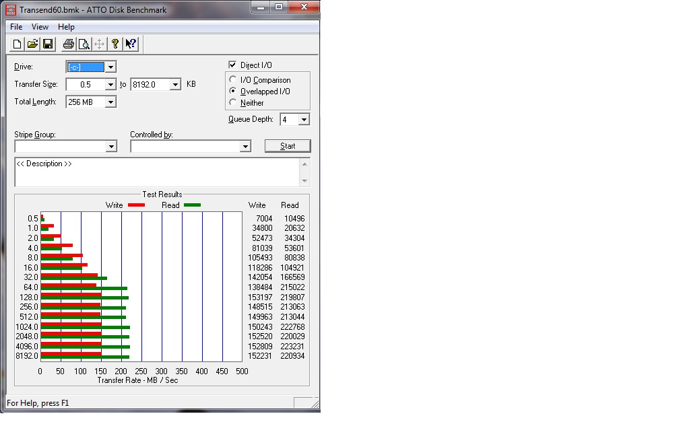Viewport: 679px width, 424px height.
Task: Click the read value 223231
Action: point(292,346)
